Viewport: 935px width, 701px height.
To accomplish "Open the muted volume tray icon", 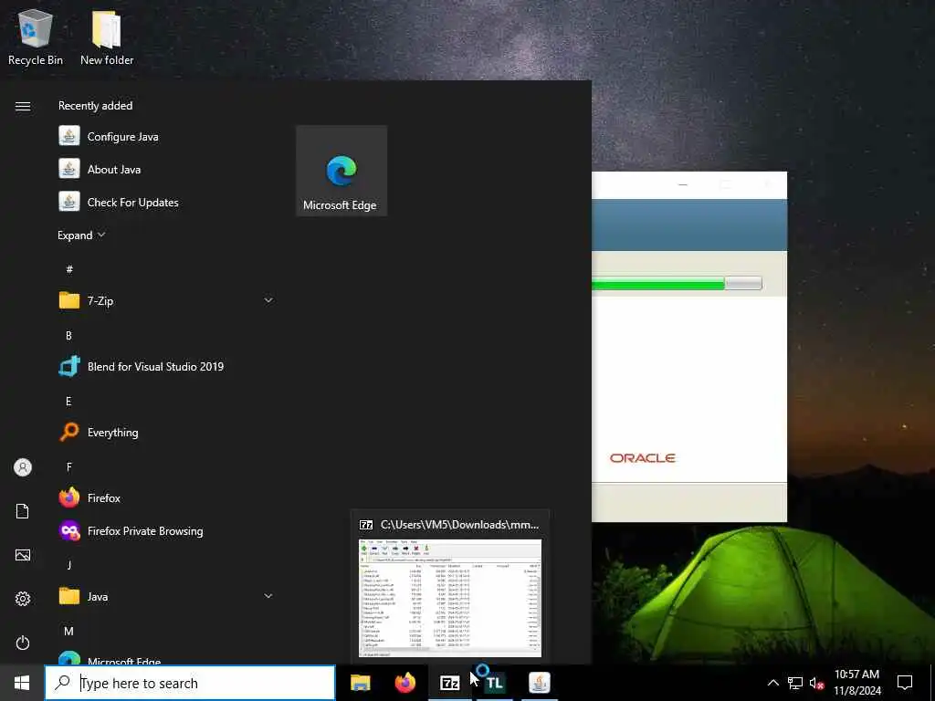I will [816, 683].
